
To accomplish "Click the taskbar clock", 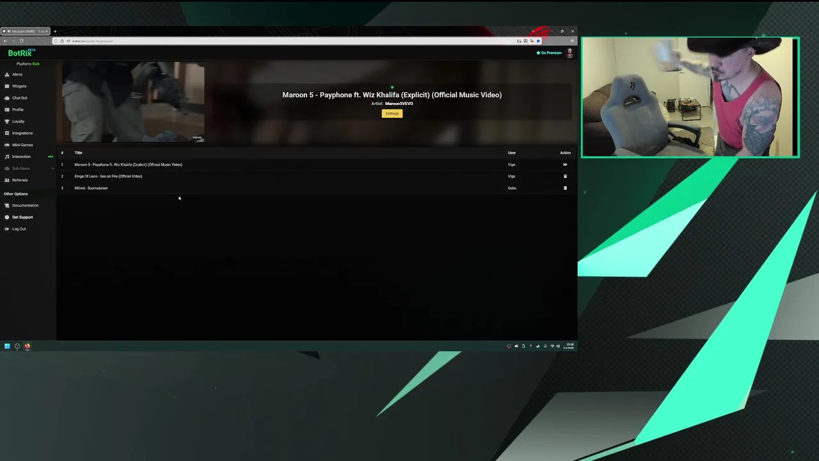I will 569,346.
